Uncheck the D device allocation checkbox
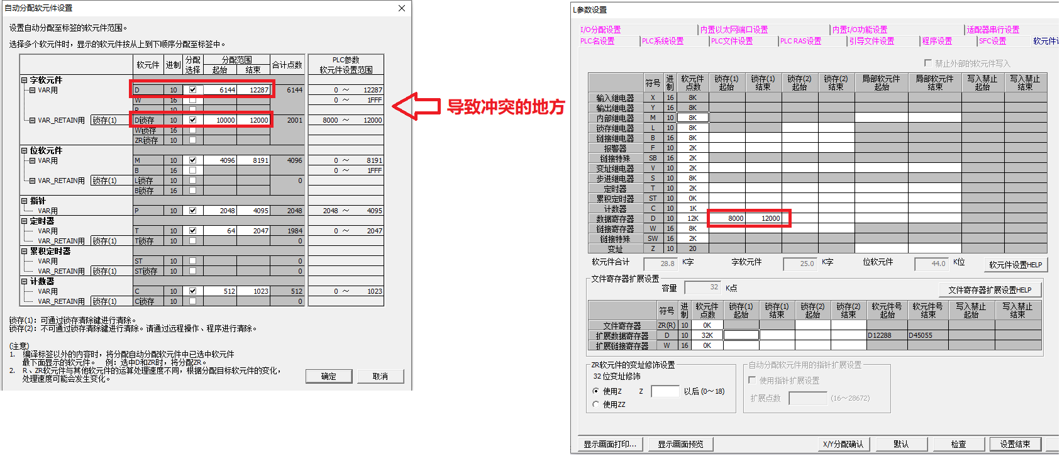The width and height of the screenshot is (1062, 456). point(192,90)
